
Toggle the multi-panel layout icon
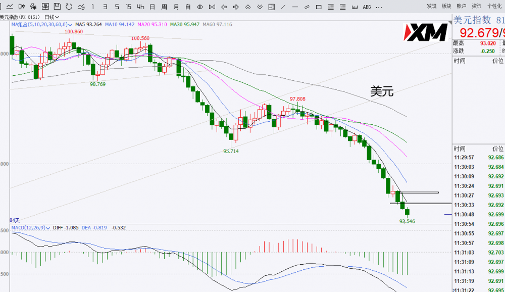272,7
